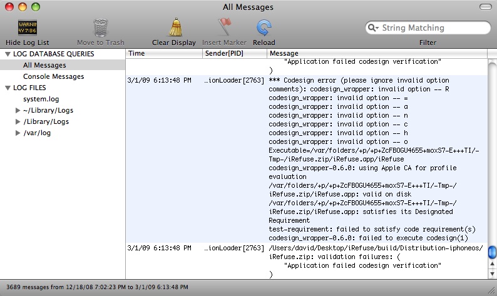Select the ~/Library/Logs entry label
Viewport: 497px width, 296px height.
coord(48,110)
